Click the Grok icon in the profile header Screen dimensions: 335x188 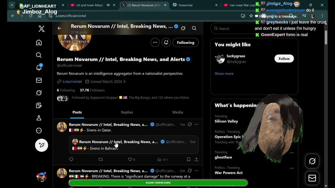click(183, 28)
